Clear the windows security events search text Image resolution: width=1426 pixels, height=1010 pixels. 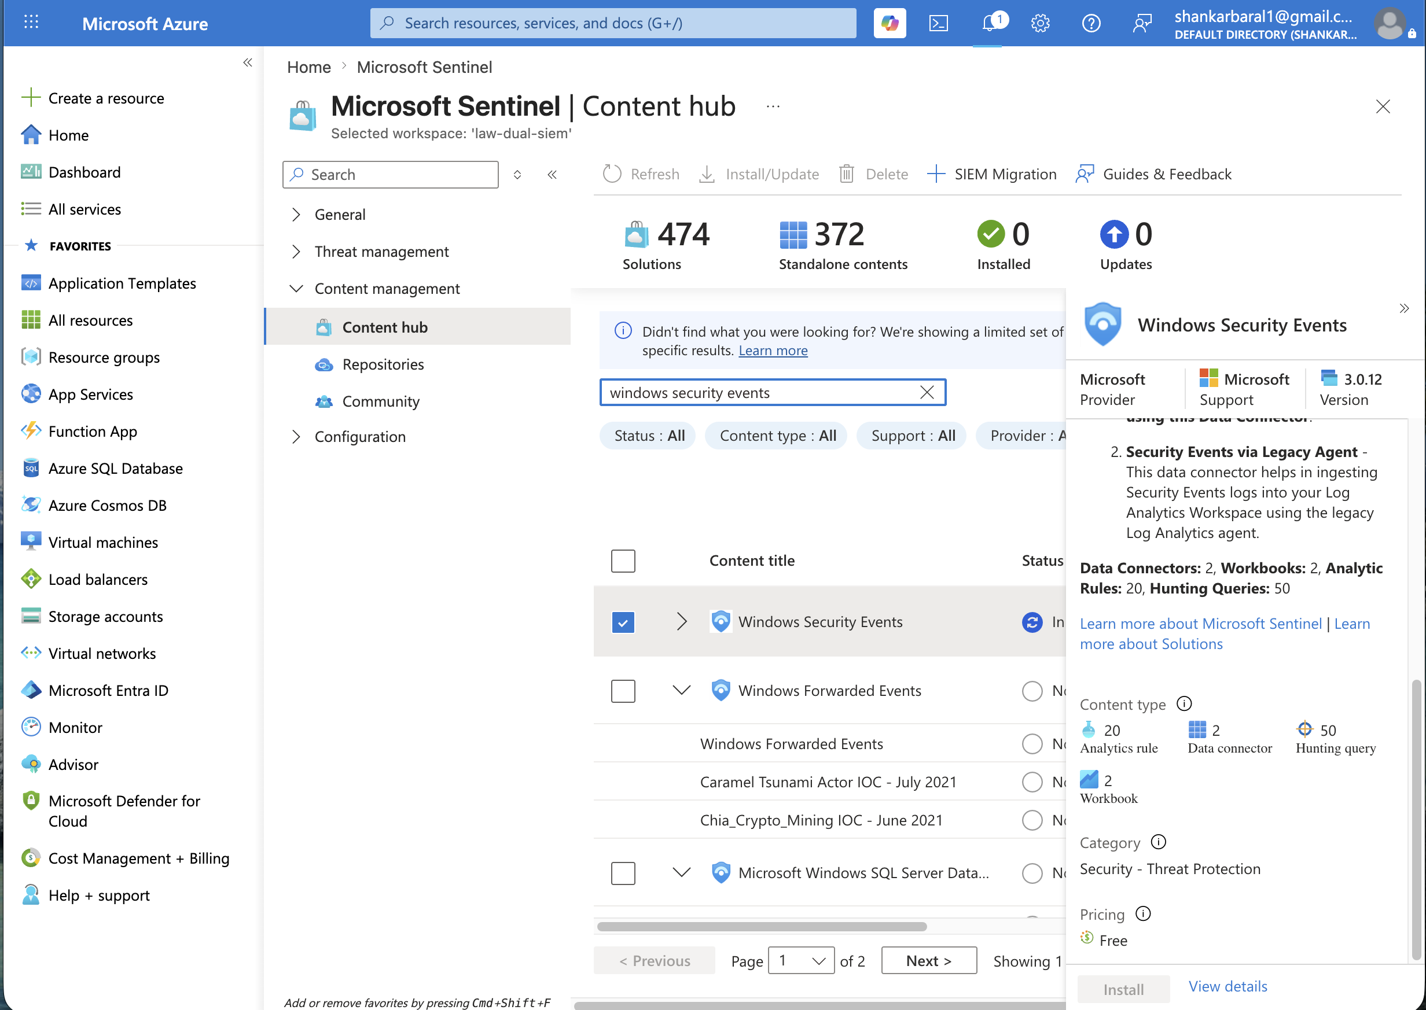click(927, 392)
